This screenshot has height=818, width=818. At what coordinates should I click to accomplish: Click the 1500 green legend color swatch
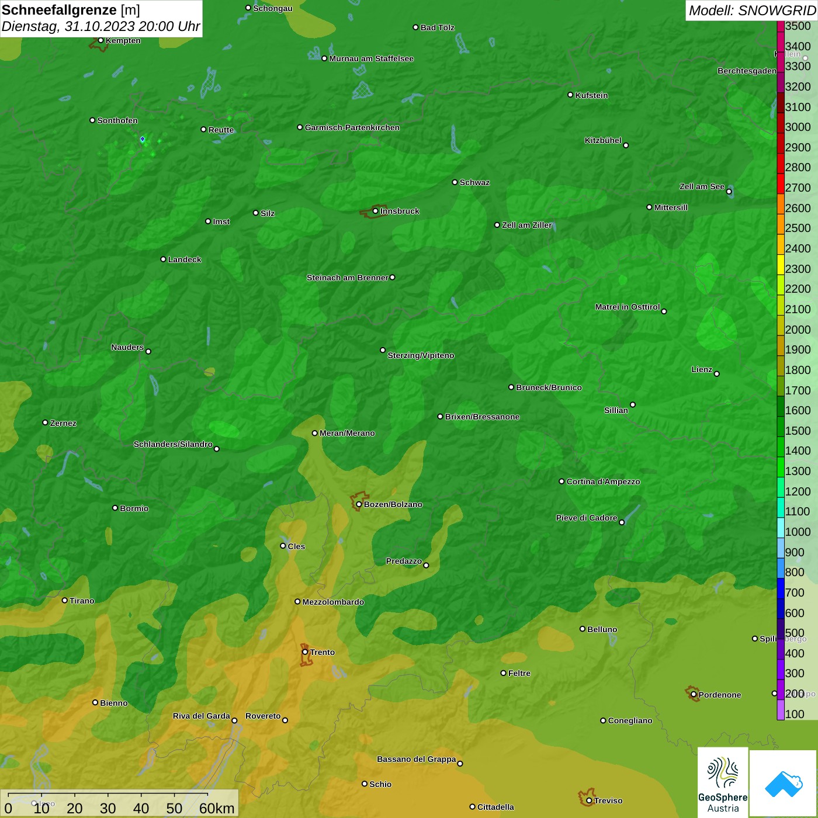point(781,431)
